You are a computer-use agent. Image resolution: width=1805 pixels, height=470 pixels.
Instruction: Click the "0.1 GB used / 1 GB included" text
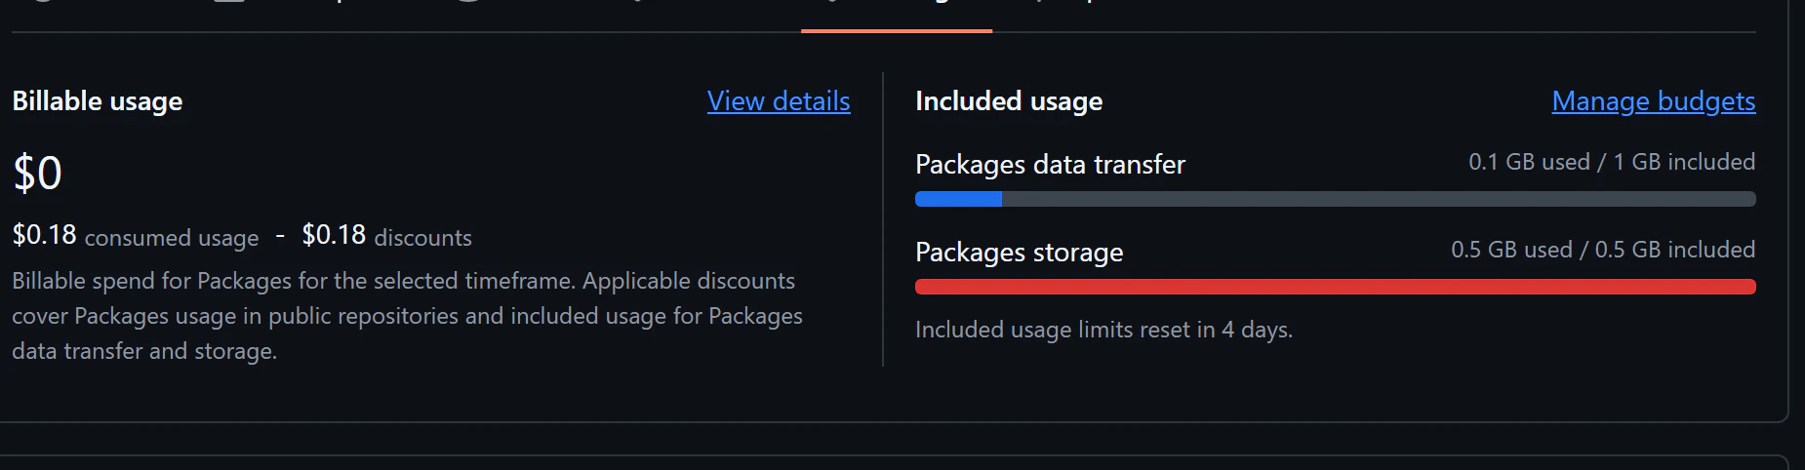[1611, 162]
